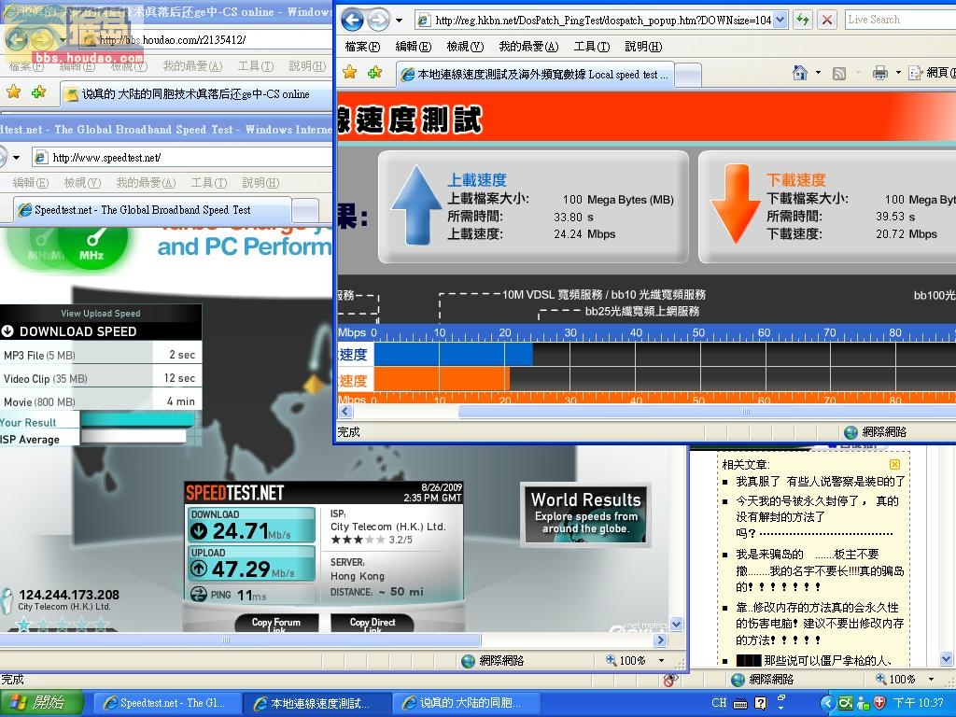Screen dimensions: 956x717
Task: Click red shield security tray icon
Action: click(879, 703)
